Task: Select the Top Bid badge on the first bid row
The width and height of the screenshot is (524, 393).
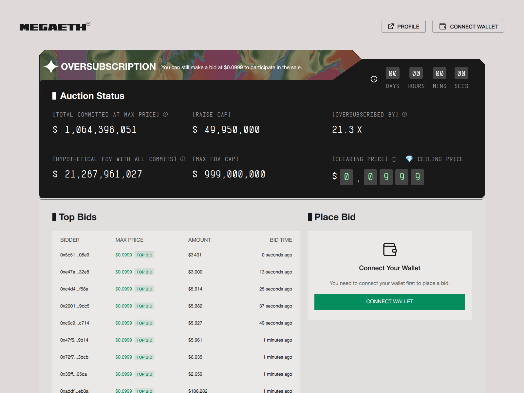Action: (144, 255)
